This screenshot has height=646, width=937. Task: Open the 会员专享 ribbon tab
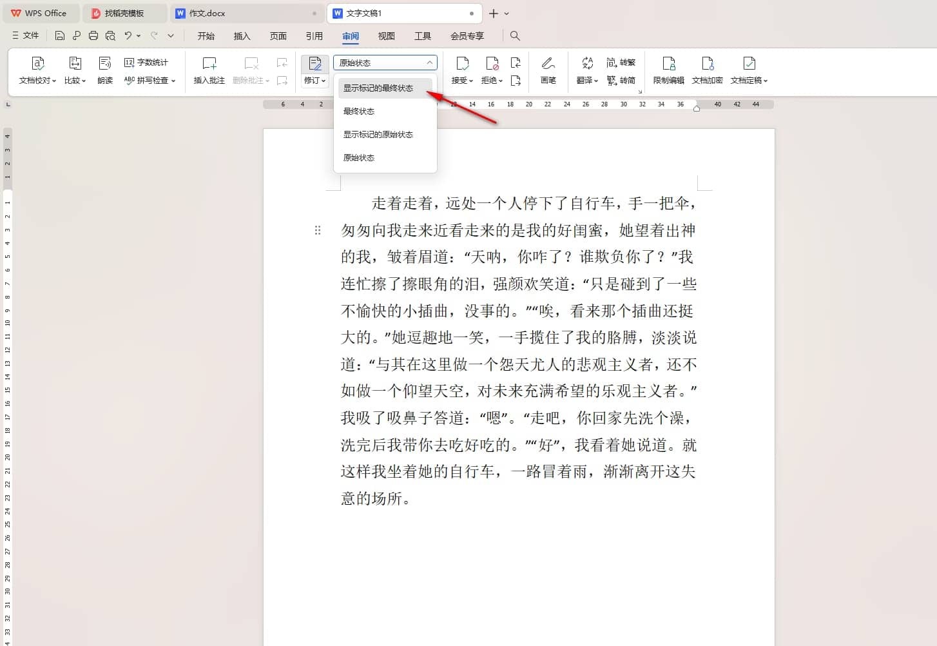(467, 36)
